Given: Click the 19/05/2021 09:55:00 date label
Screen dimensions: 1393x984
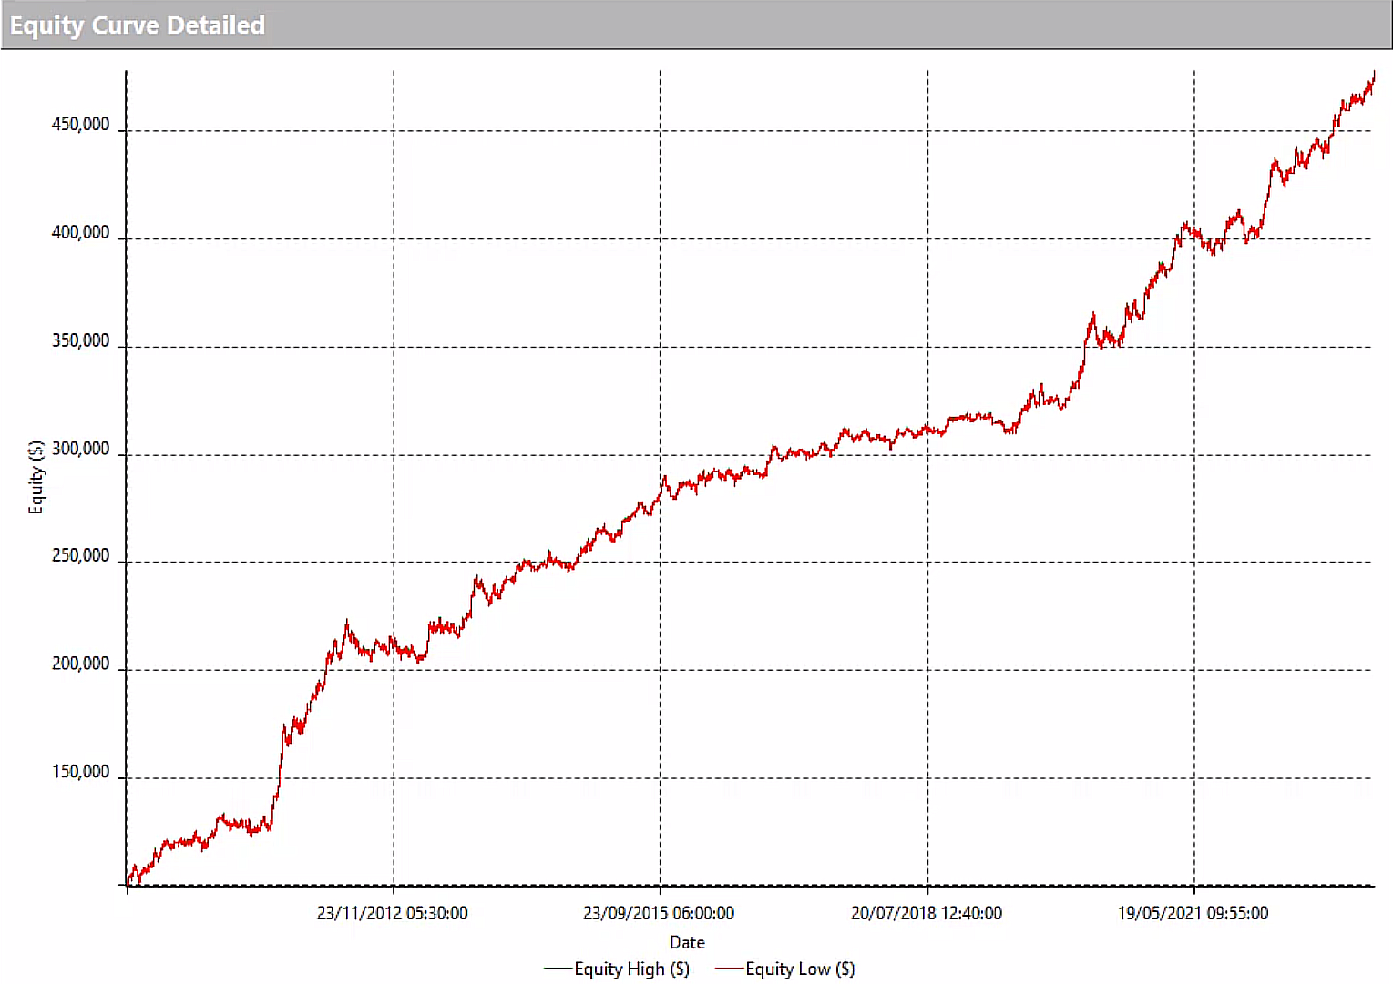Looking at the screenshot, I should click(1193, 913).
